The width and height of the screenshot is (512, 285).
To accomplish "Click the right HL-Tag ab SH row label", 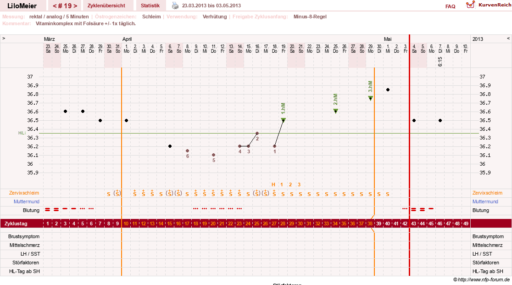I will (x=488, y=271).
